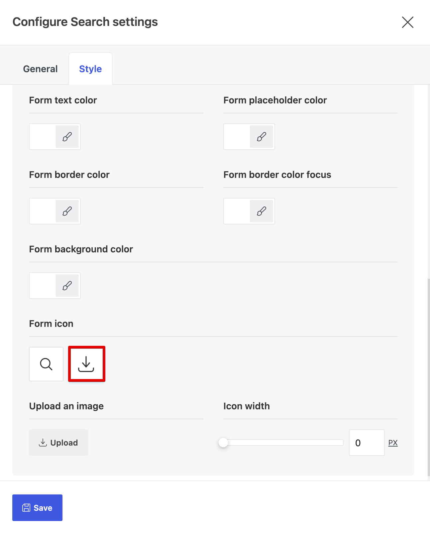Open the Style tab
This screenshot has width=430, height=534.
90,69
